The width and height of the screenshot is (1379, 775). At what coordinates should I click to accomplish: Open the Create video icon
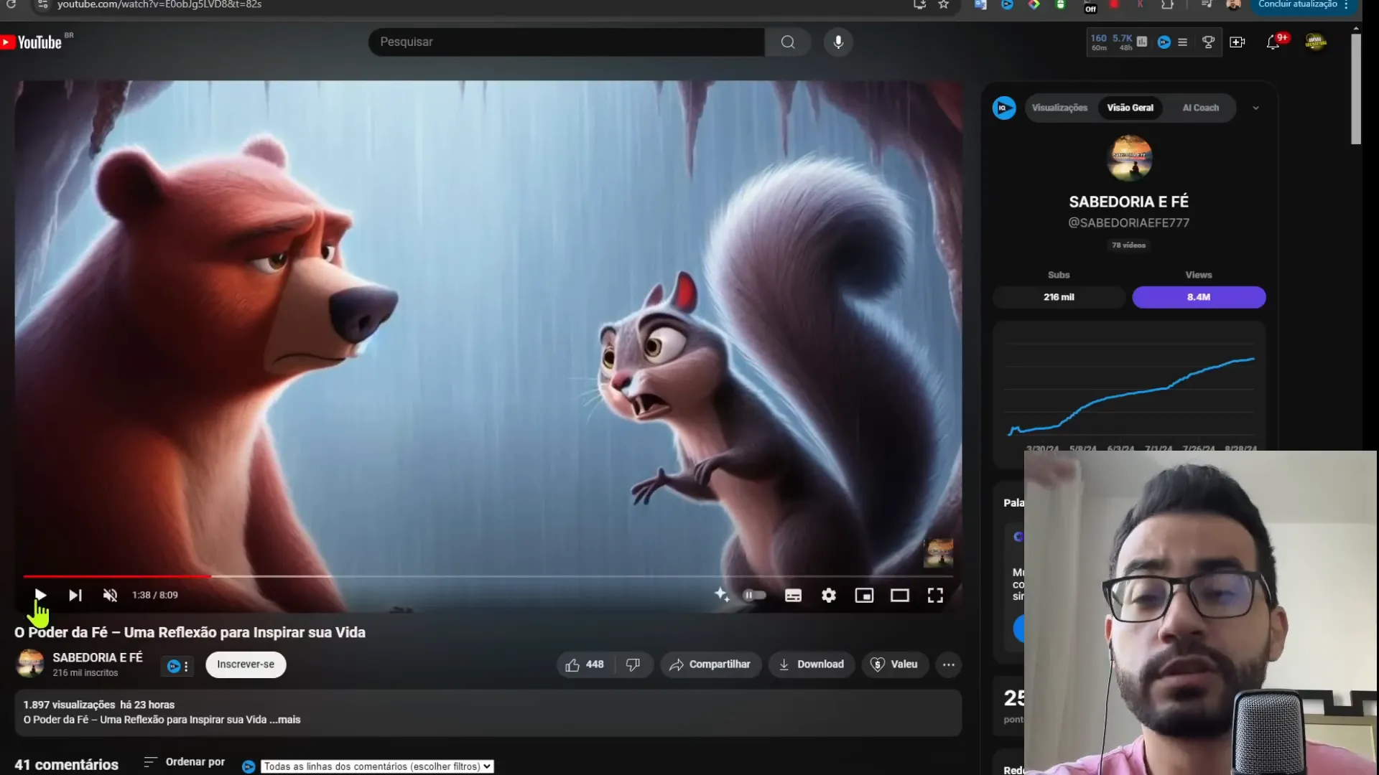point(1237,42)
